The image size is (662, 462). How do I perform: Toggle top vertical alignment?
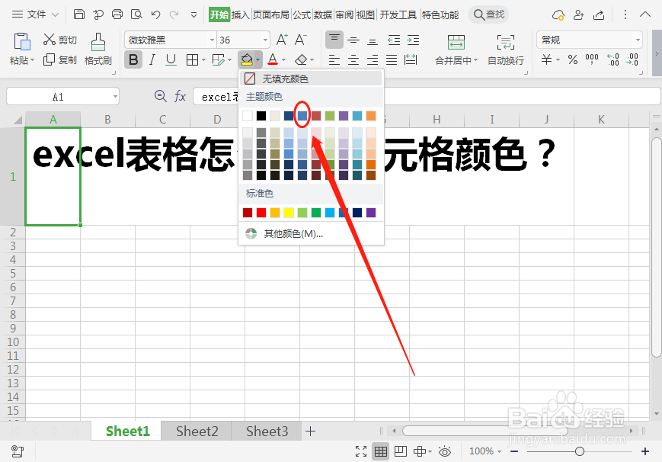click(x=334, y=40)
